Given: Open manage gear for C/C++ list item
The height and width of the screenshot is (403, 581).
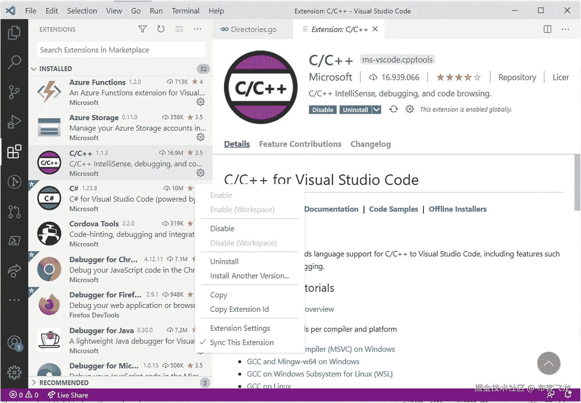Looking at the screenshot, I should click(200, 173).
